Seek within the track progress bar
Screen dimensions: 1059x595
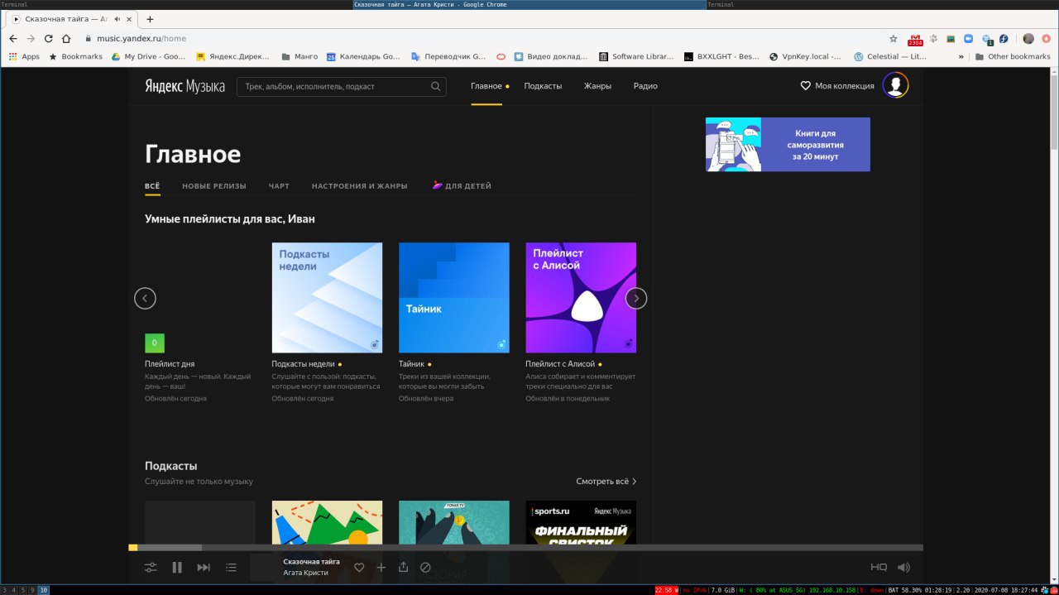525,547
